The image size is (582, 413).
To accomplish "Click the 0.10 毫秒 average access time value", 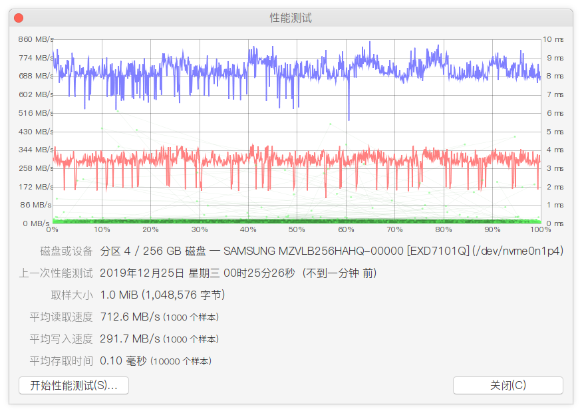I will click(122, 360).
